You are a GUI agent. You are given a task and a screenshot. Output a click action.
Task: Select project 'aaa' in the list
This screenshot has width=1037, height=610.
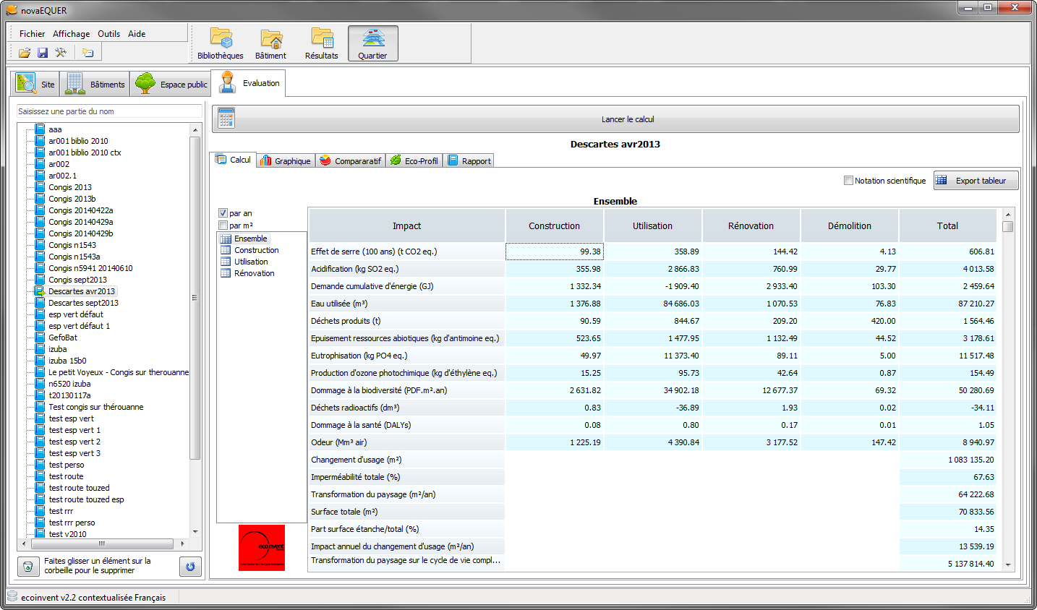(x=55, y=129)
